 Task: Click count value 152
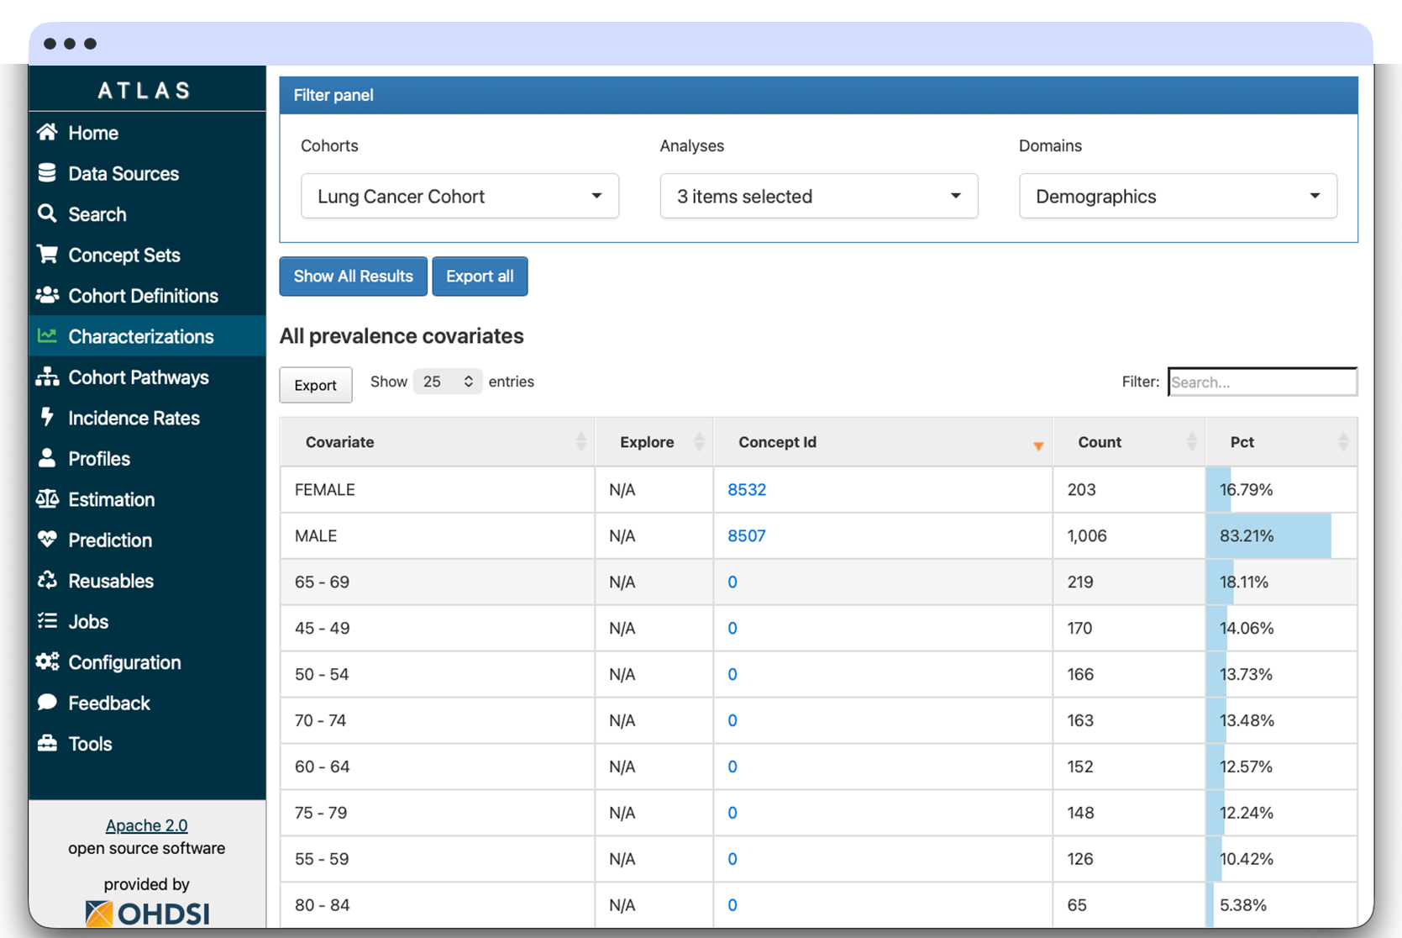pos(1080,767)
